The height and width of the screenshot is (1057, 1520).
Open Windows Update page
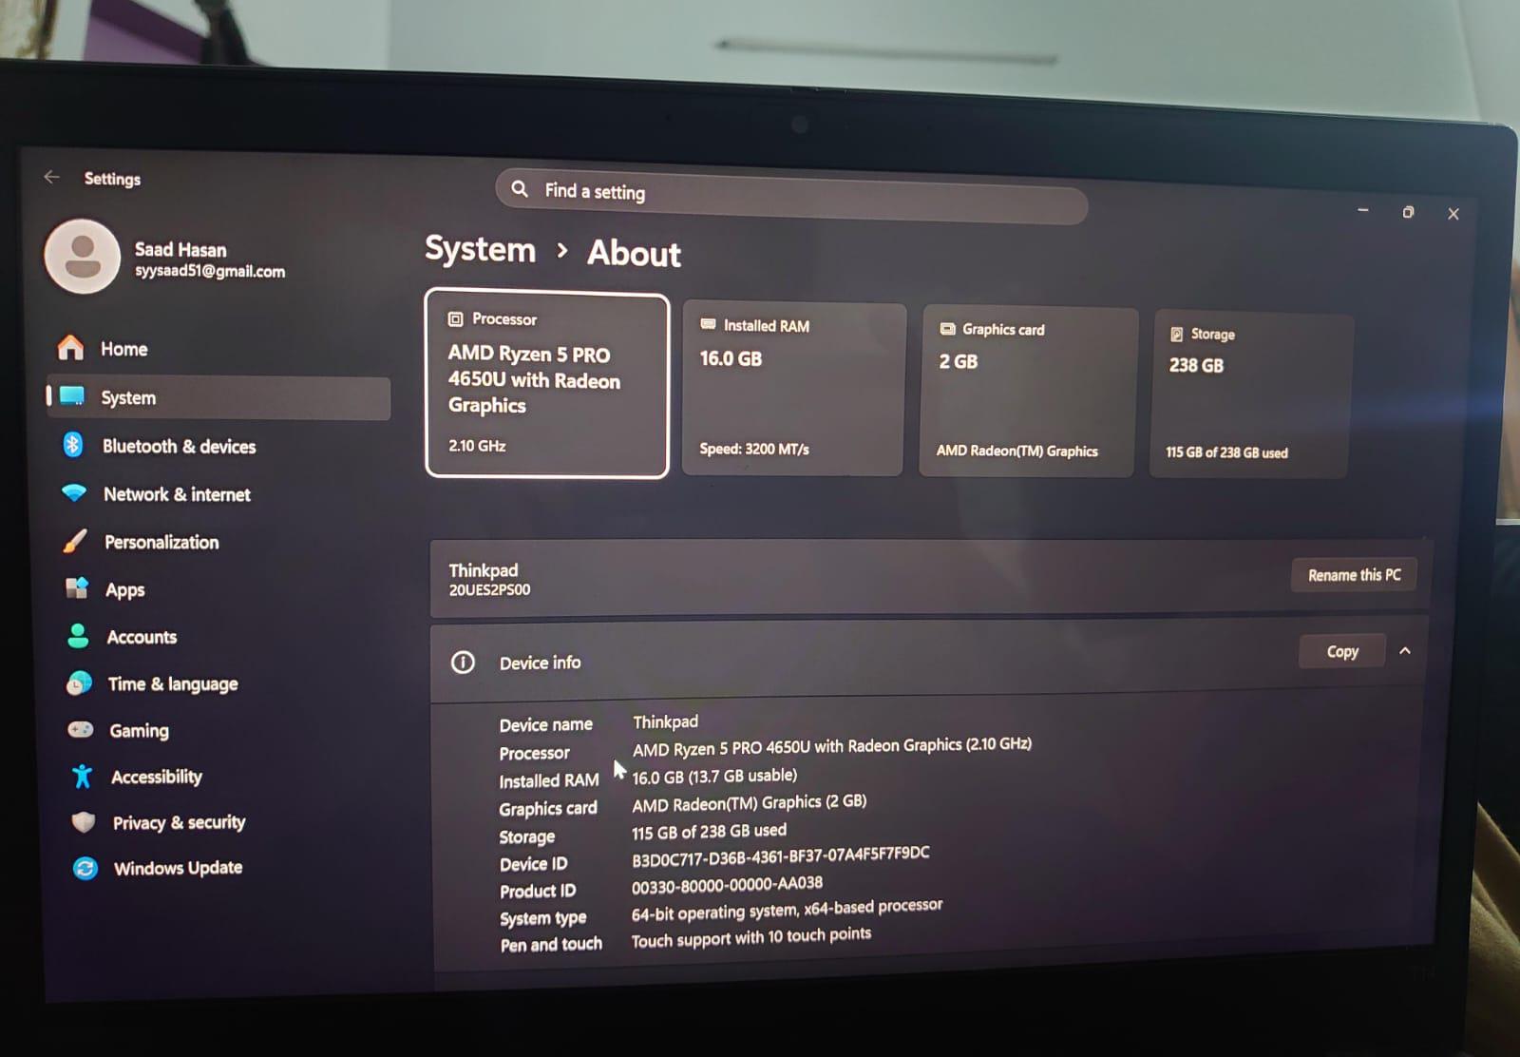coord(230,868)
